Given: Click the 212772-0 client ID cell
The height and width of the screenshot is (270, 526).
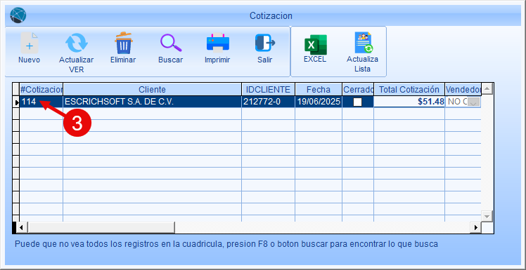Looking at the screenshot, I should (268, 102).
